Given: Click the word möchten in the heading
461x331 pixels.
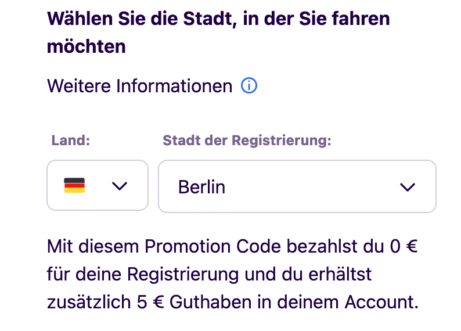Looking at the screenshot, I should 86,46.
